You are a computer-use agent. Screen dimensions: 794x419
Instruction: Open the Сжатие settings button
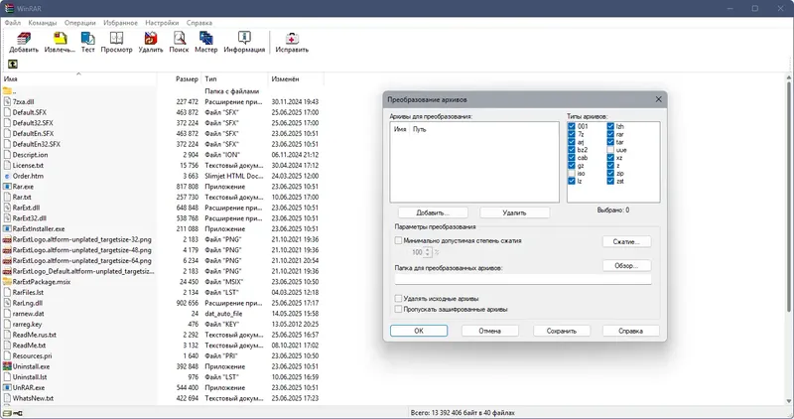[626, 241]
